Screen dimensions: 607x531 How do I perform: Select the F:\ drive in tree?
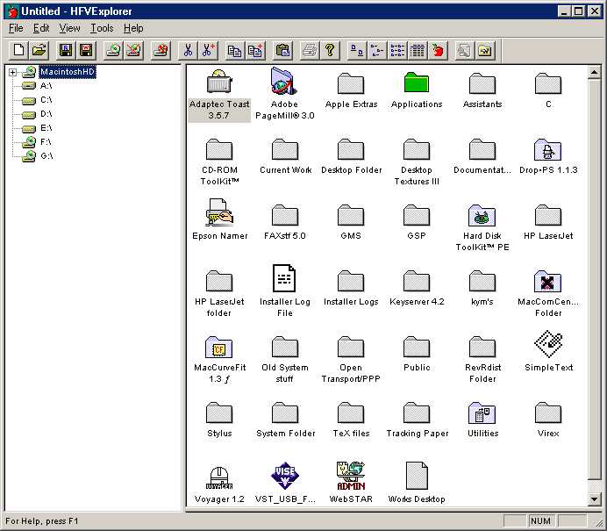(x=46, y=142)
